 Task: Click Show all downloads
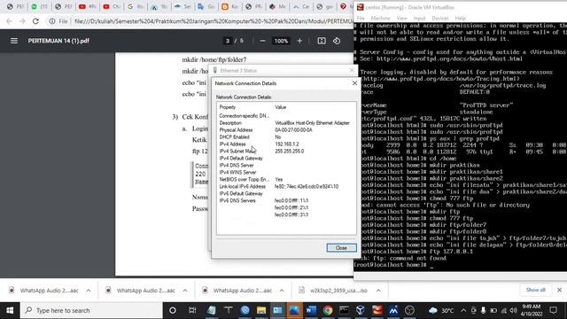[535, 290]
